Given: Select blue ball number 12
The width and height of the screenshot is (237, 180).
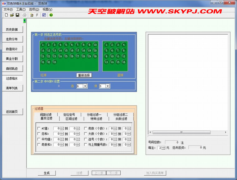Looking at the screenshot, I should pyautogui.click(x=123, y=56).
